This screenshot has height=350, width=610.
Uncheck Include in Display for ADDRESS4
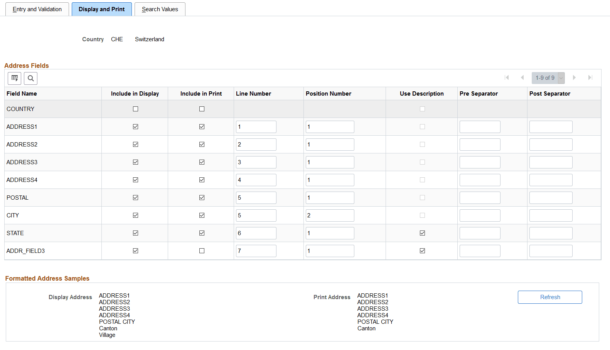point(135,180)
